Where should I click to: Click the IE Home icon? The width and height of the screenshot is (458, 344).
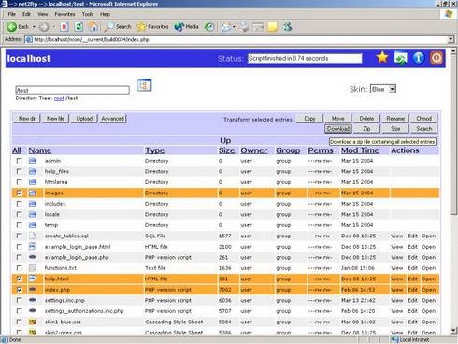click(x=93, y=27)
